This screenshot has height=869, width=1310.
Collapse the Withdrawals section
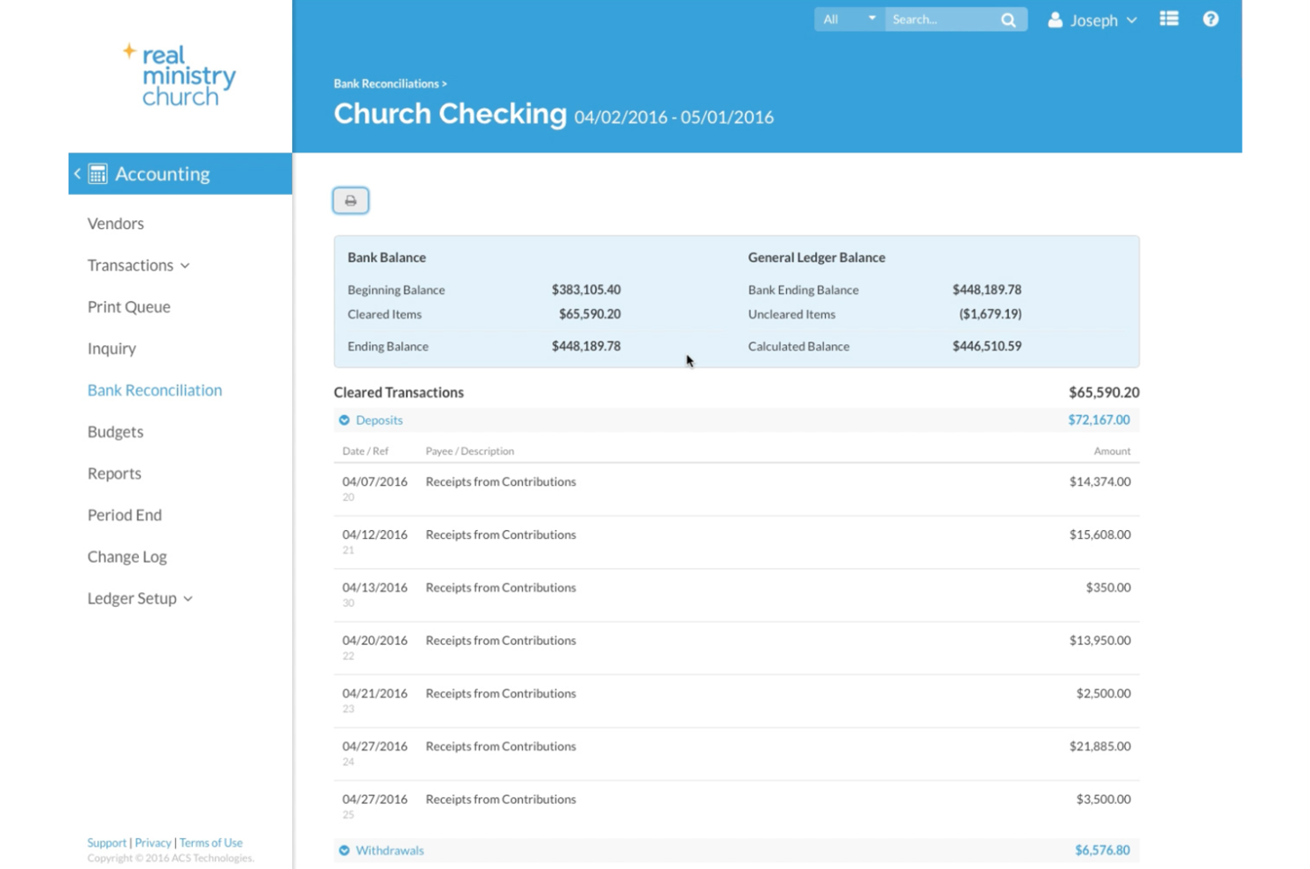(x=344, y=850)
